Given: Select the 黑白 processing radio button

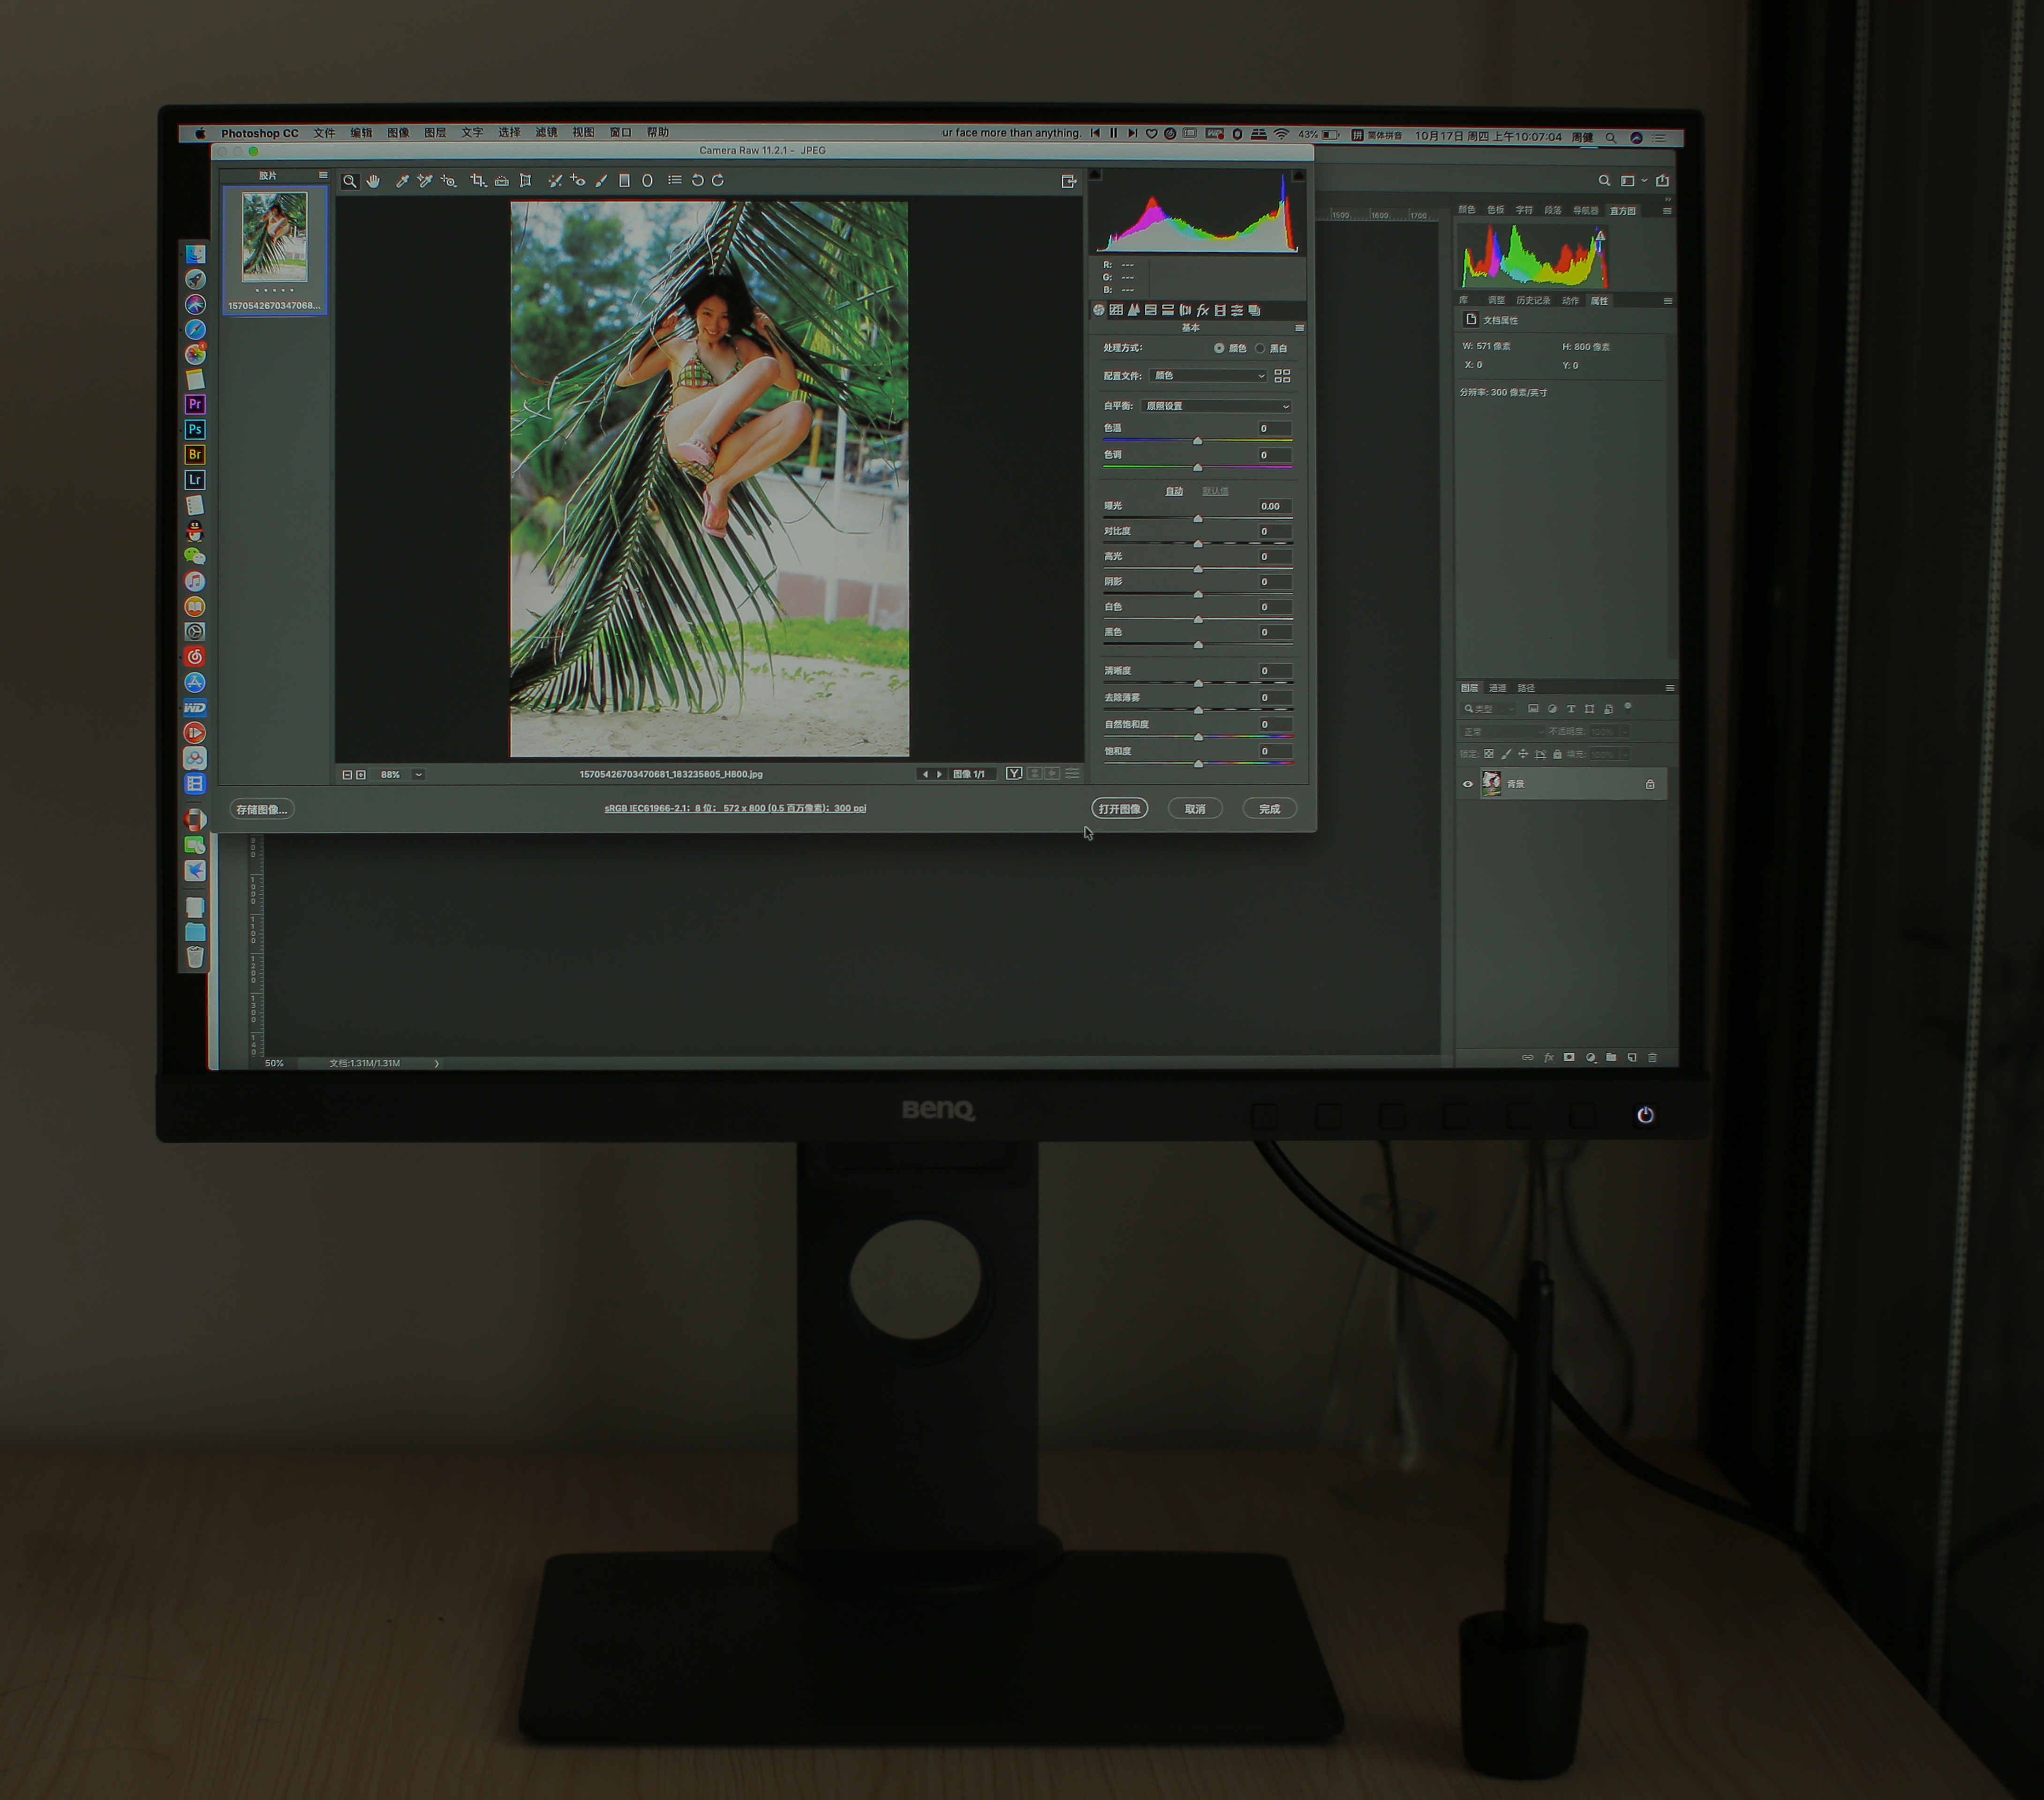Looking at the screenshot, I should coord(1260,348).
